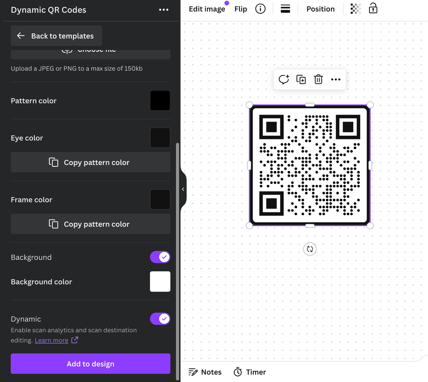Open the Learn more link about Dynamic codes
The height and width of the screenshot is (382, 428).
pyautogui.click(x=51, y=340)
